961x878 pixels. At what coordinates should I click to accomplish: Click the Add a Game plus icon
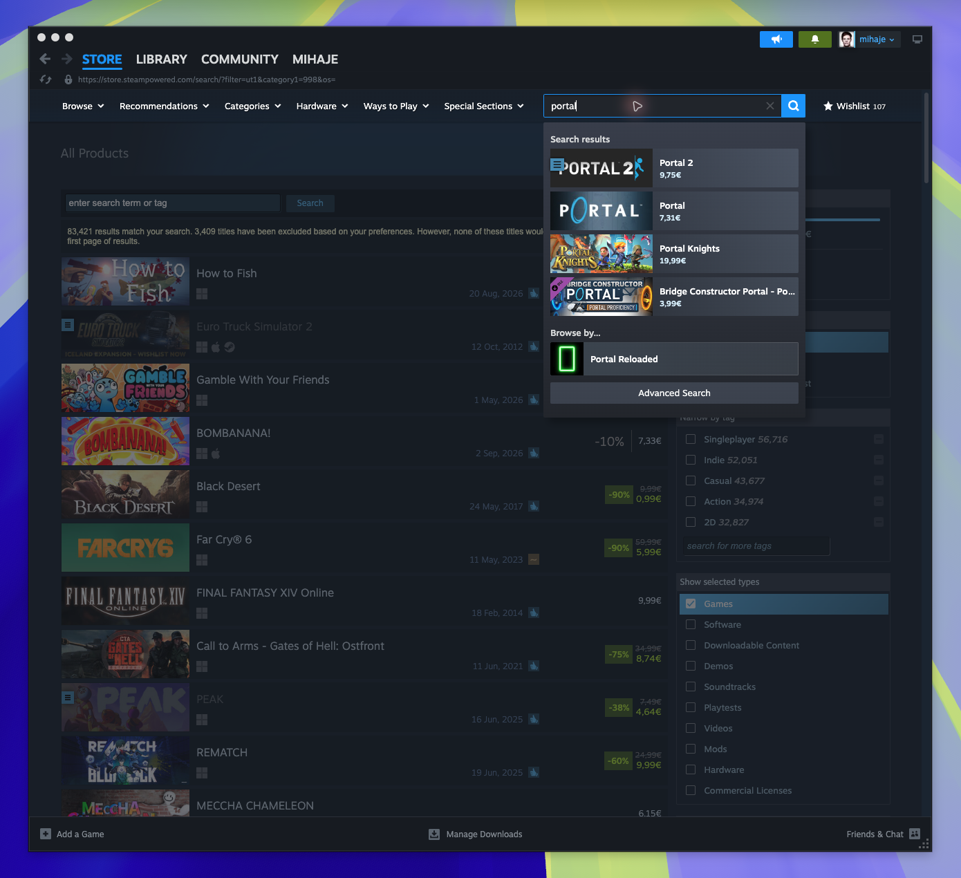(46, 834)
